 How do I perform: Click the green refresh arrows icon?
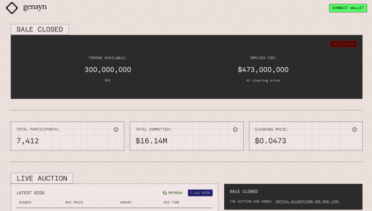(x=165, y=193)
